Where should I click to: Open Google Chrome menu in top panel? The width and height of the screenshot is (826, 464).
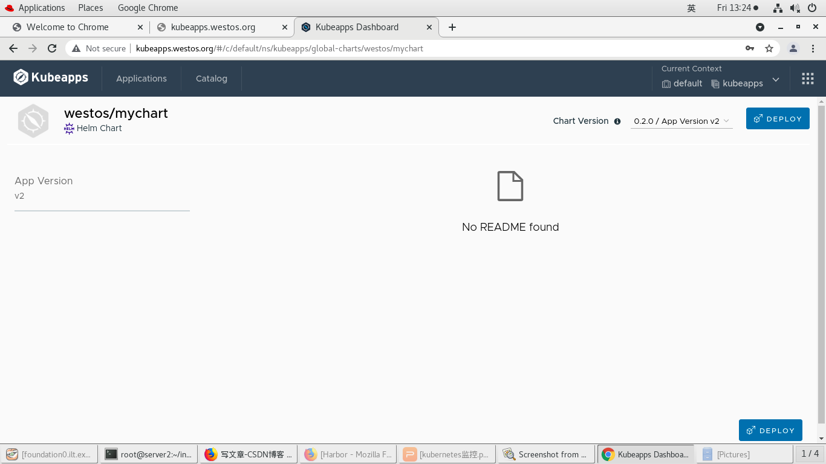148,8
